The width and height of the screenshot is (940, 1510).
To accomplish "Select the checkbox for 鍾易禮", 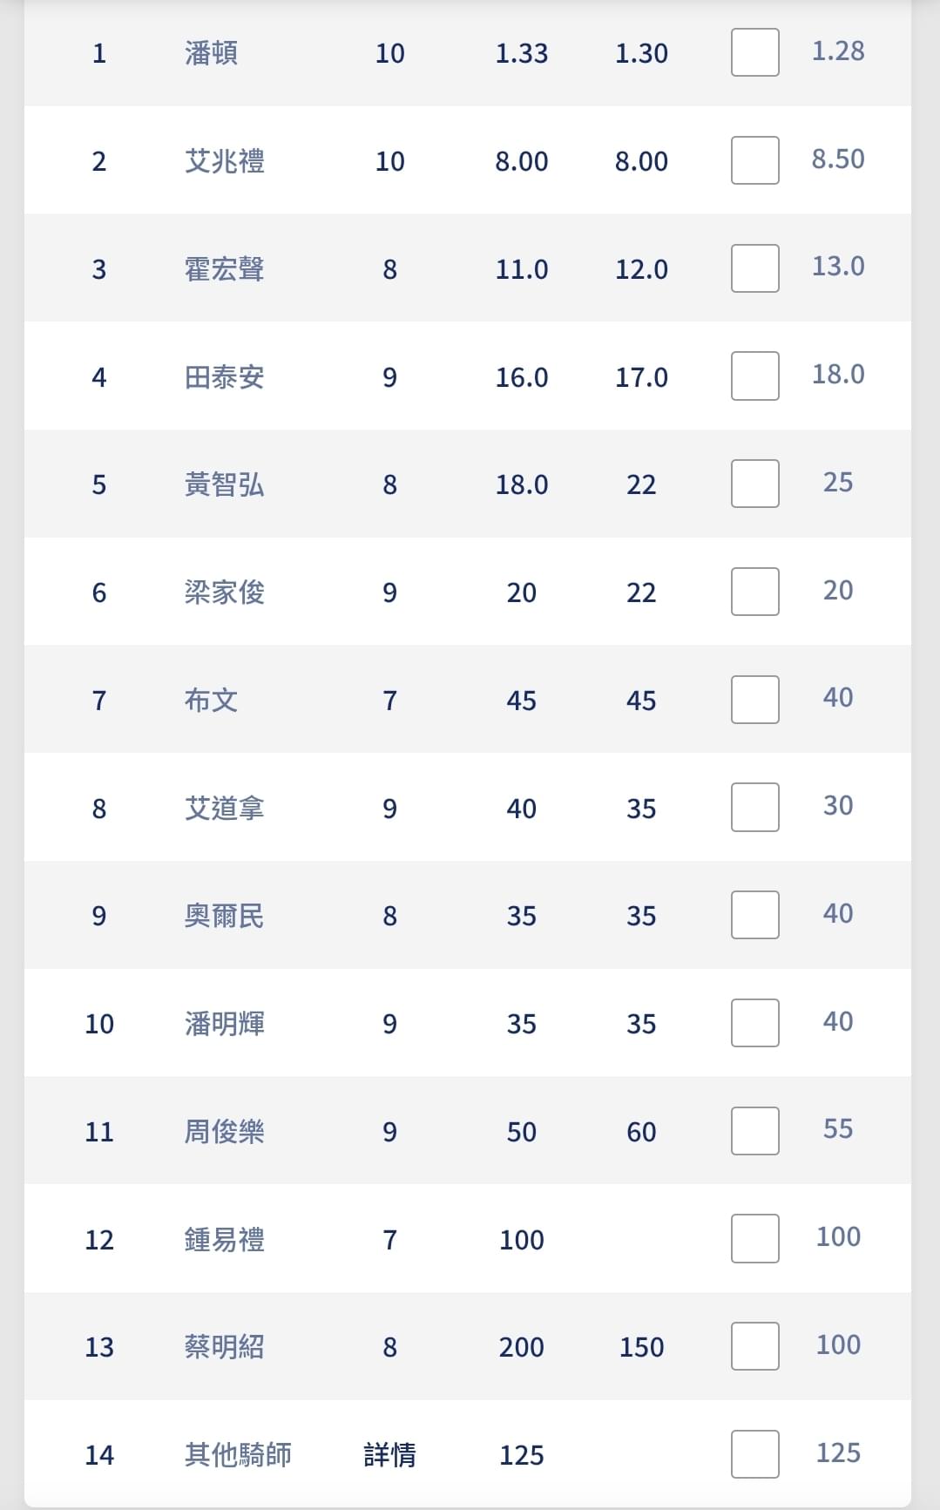I will pyautogui.click(x=754, y=1238).
